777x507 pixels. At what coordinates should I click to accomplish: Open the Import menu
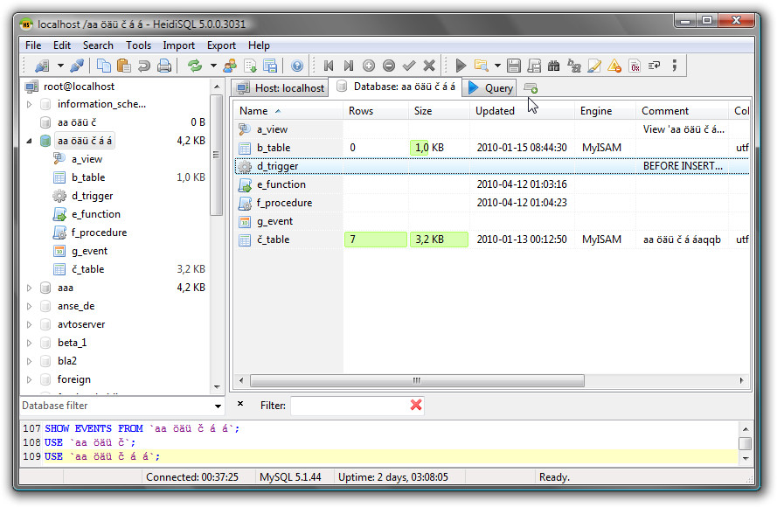click(x=179, y=45)
